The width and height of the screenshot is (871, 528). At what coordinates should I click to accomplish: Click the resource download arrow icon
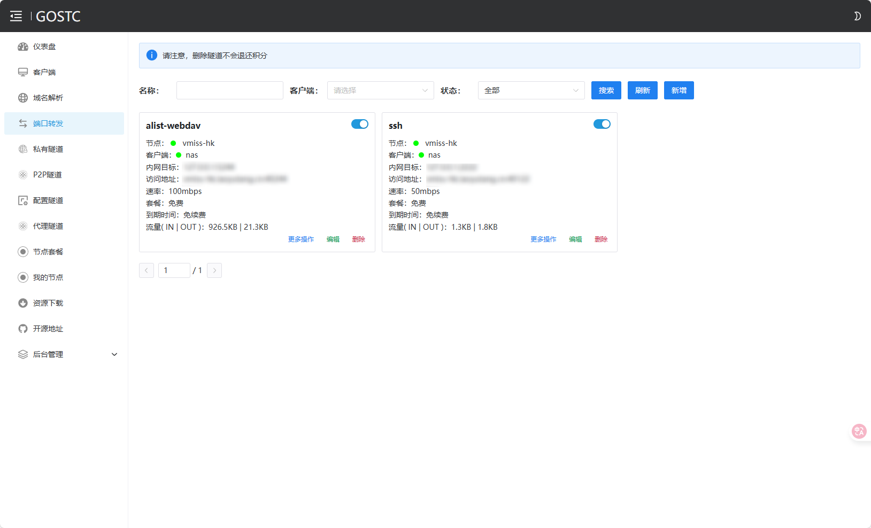(x=23, y=303)
